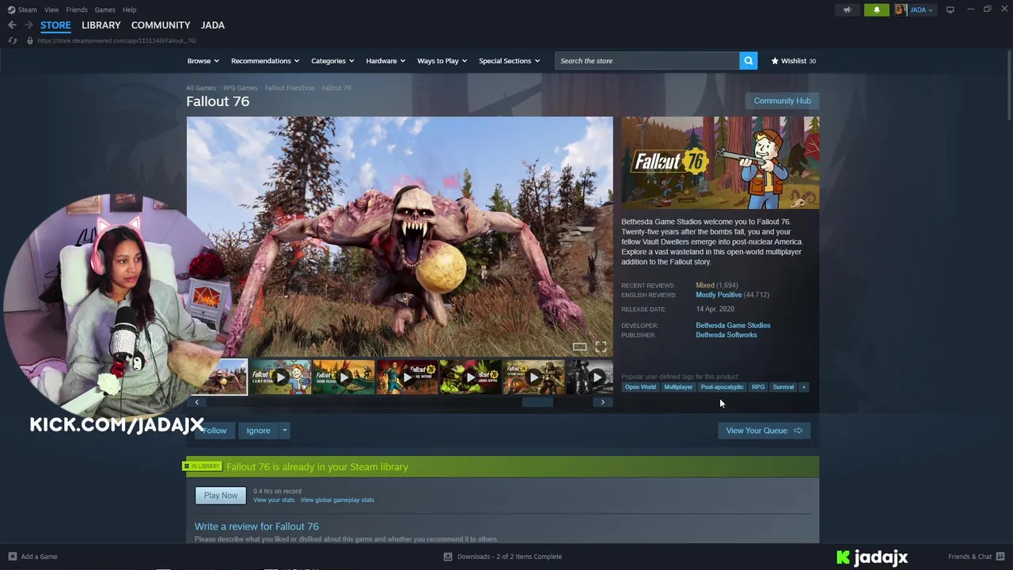
Task: Open the Games menu
Action: coord(104,9)
